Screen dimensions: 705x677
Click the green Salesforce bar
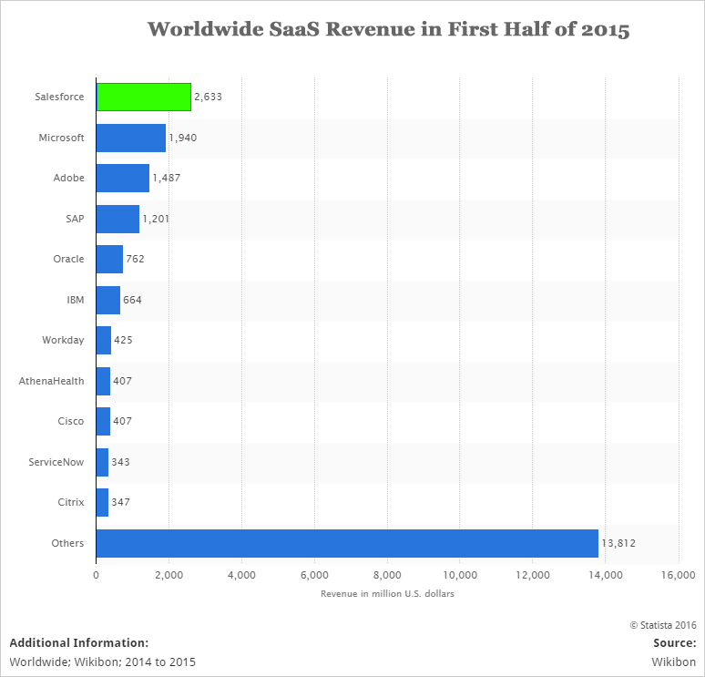click(144, 97)
